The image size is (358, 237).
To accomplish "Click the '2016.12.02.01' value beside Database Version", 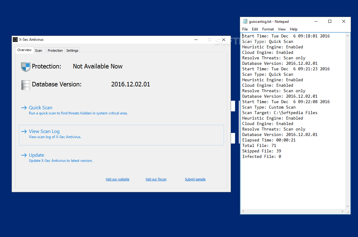I will [131, 84].
